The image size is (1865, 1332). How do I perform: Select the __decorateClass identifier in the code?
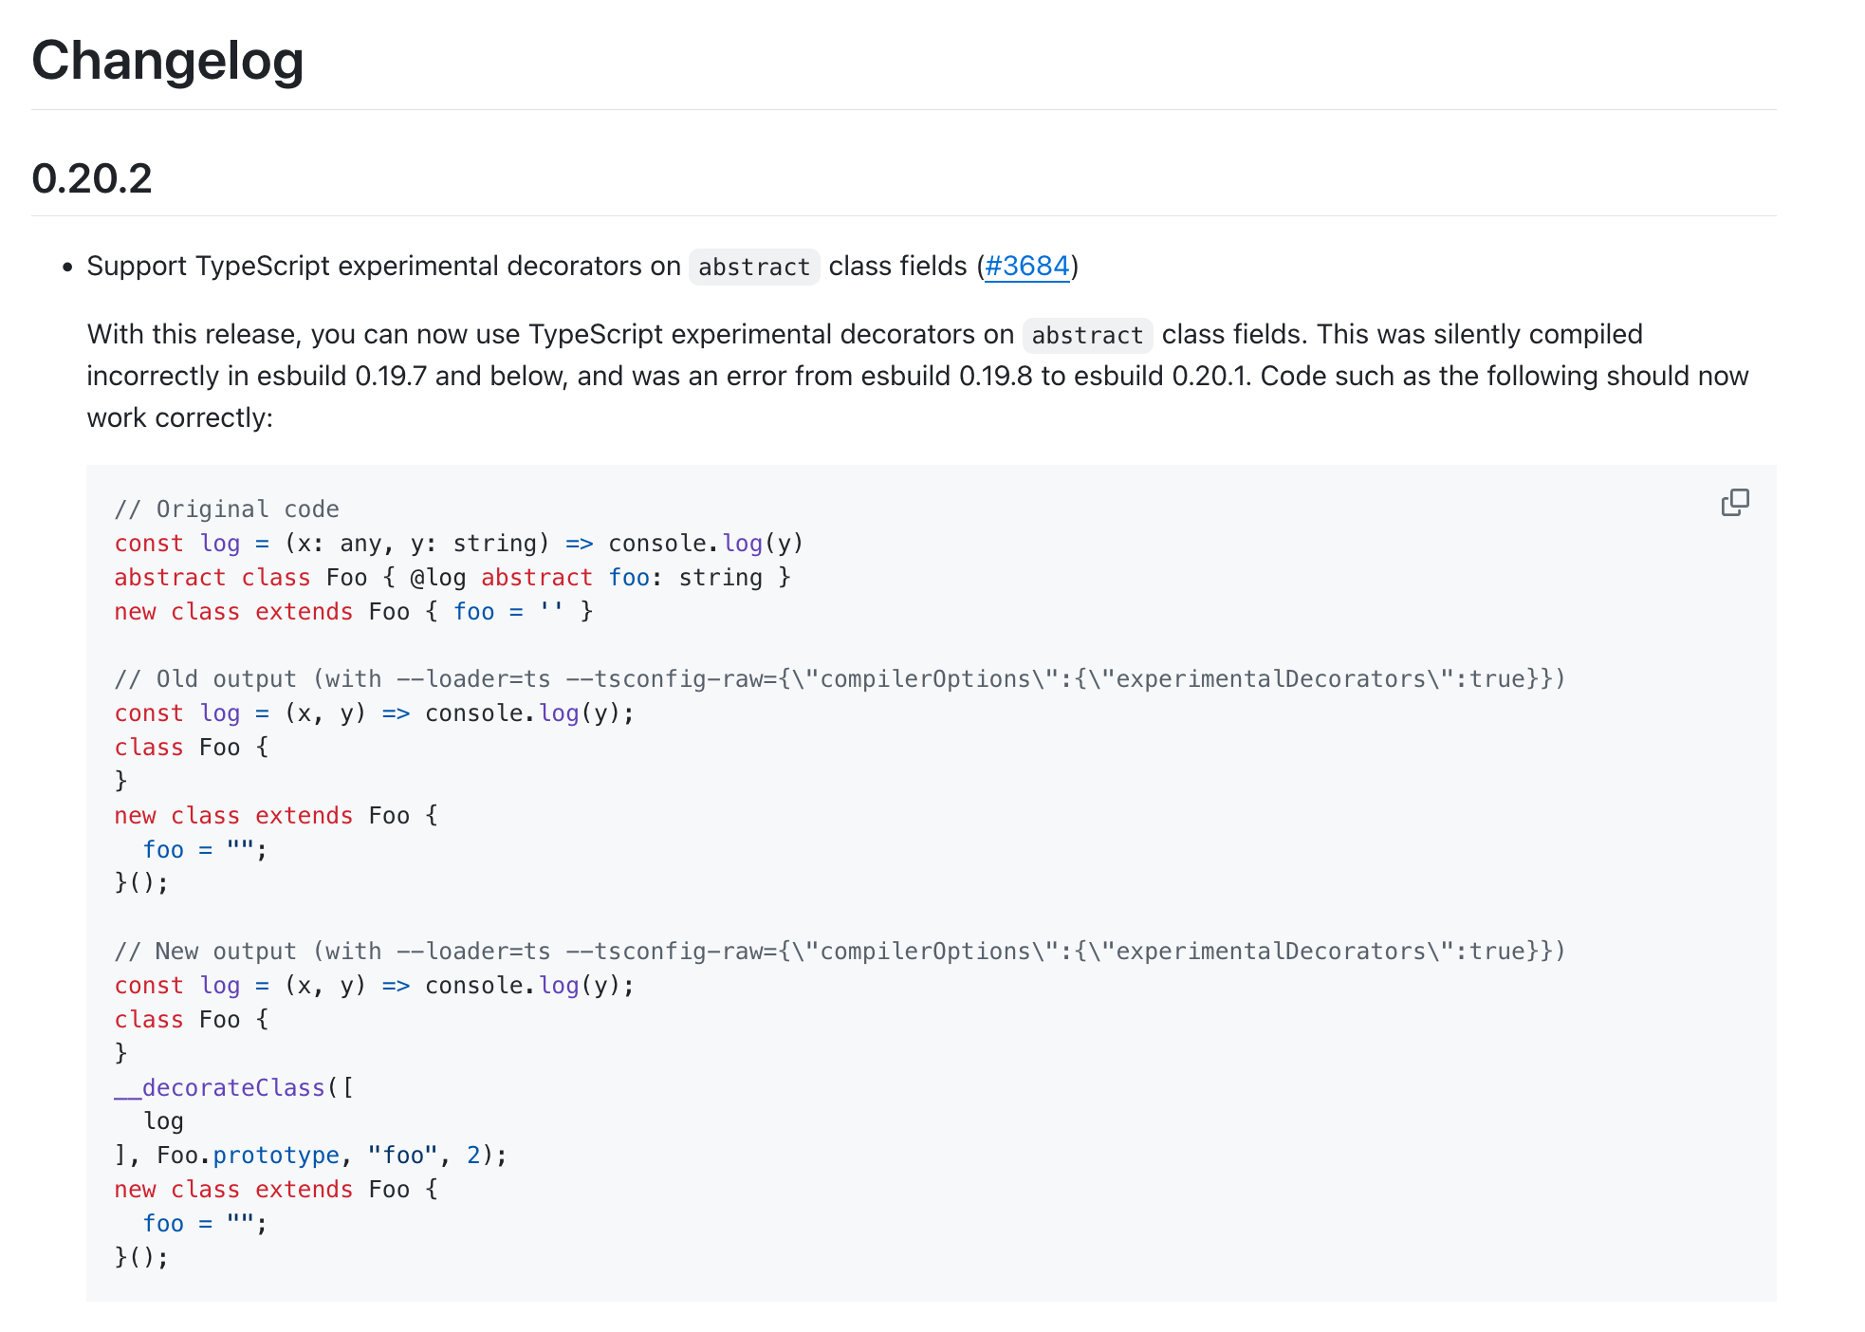click(217, 1087)
